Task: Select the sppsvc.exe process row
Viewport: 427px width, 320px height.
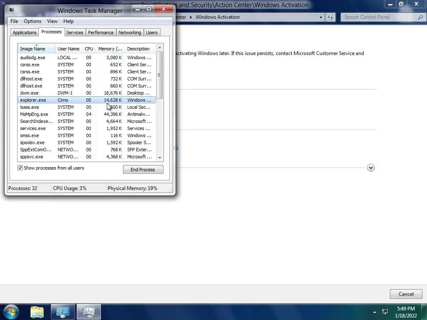Action: 87,157
